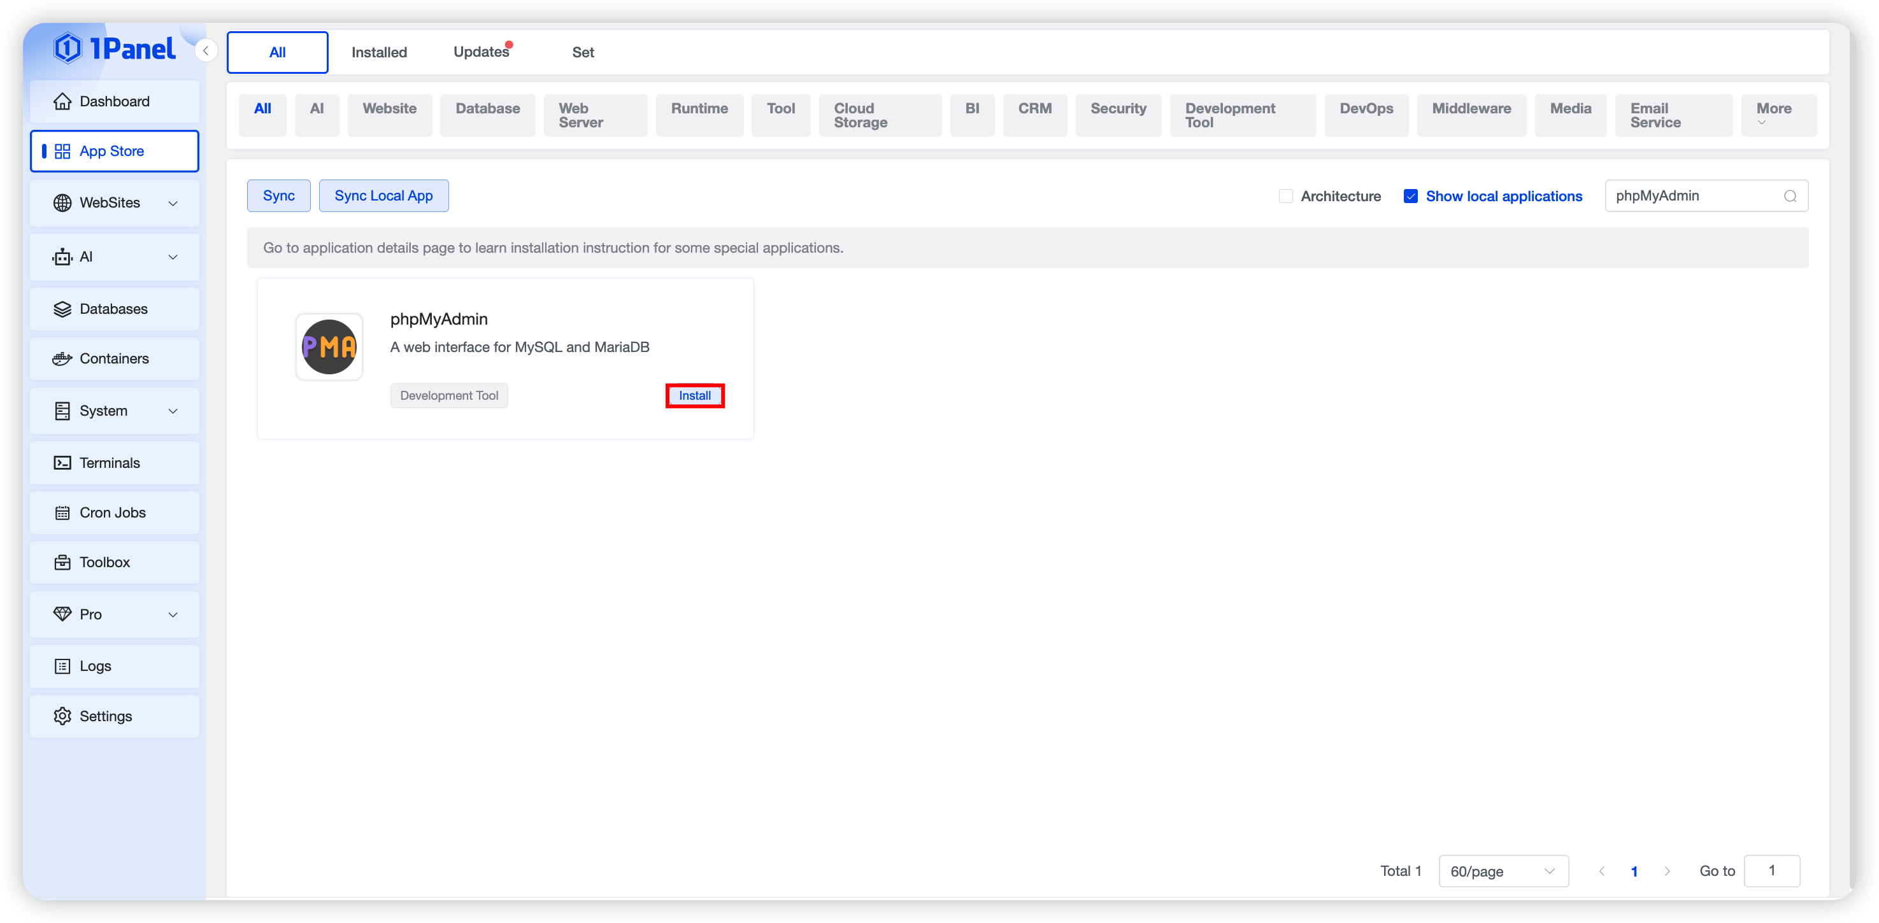1879x923 pixels.
Task: Switch to the Installed tab
Action: click(378, 52)
